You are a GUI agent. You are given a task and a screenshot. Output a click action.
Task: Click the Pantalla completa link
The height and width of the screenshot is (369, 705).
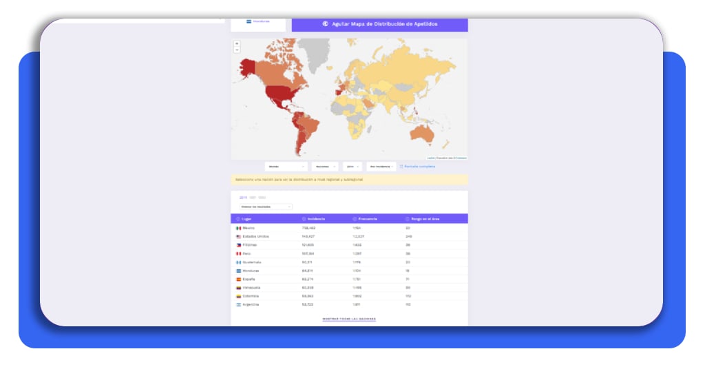click(419, 167)
